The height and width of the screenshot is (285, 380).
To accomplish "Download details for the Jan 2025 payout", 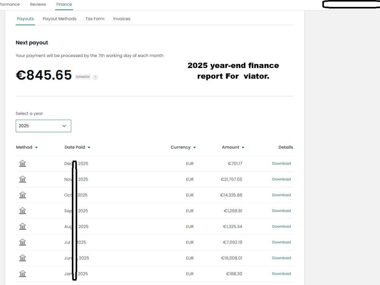I will 281,274.
